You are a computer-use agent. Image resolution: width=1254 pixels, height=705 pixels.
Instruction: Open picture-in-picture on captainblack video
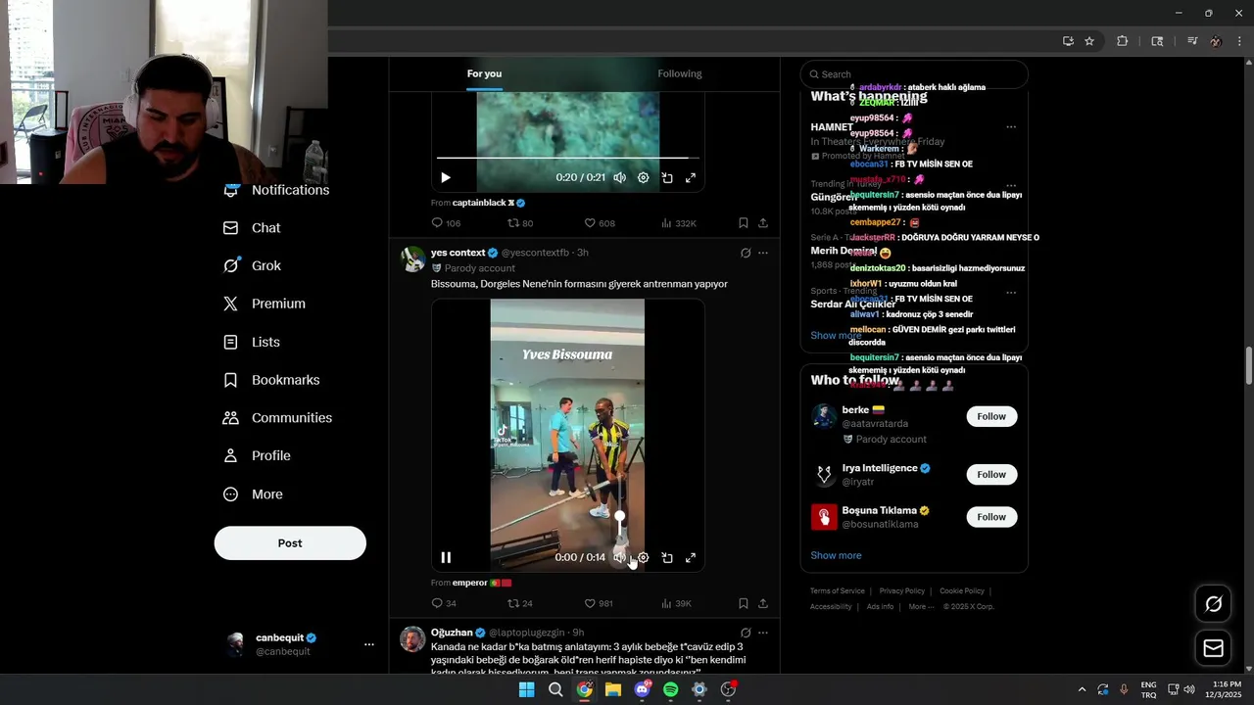(x=667, y=177)
